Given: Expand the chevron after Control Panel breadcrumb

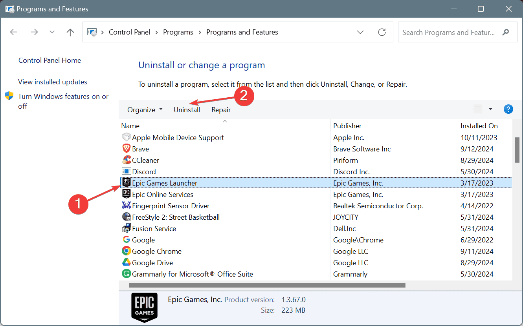Looking at the screenshot, I should pyautogui.click(x=156, y=32).
